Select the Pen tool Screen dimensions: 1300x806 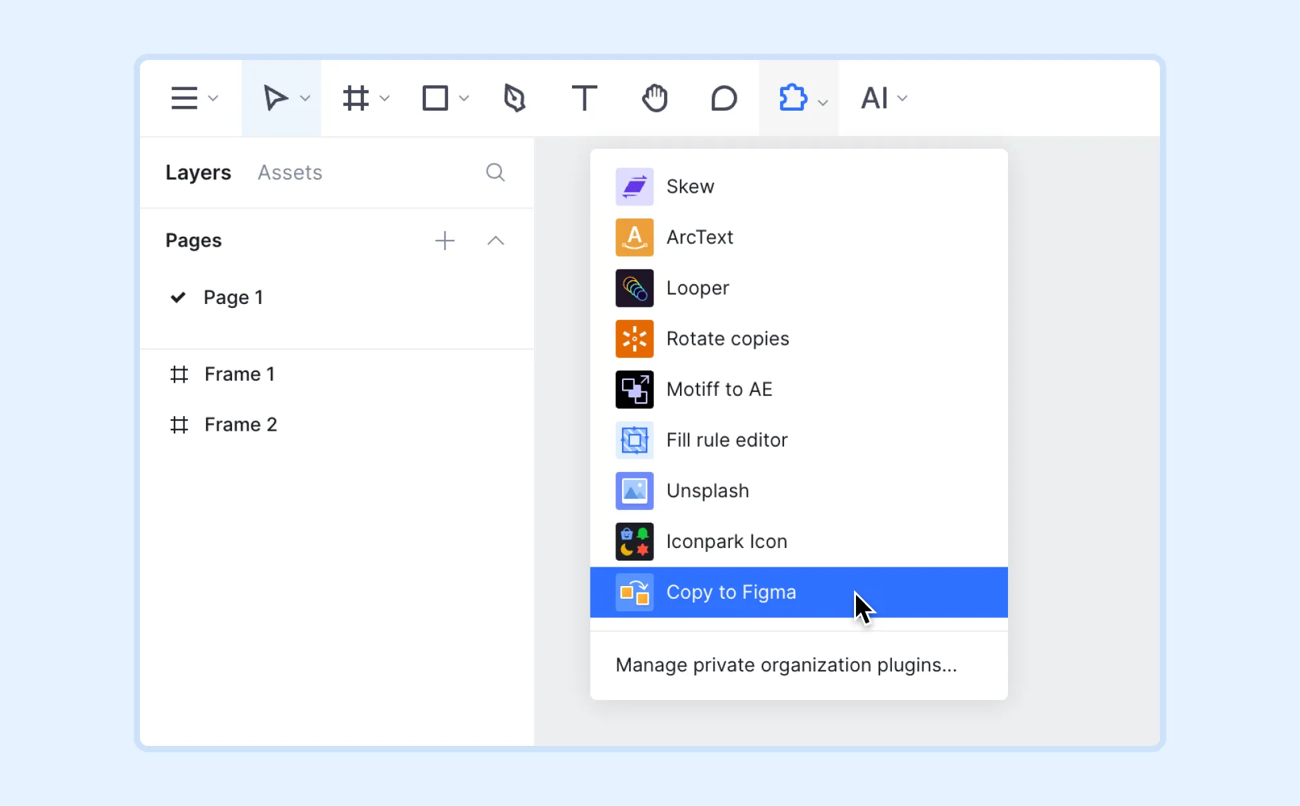515,98
